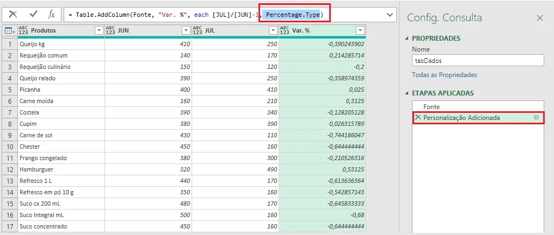Confirm the formula with the checkmark icon
Image resolution: width=554 pixels, height=235 pixels.
click(34, 14)
